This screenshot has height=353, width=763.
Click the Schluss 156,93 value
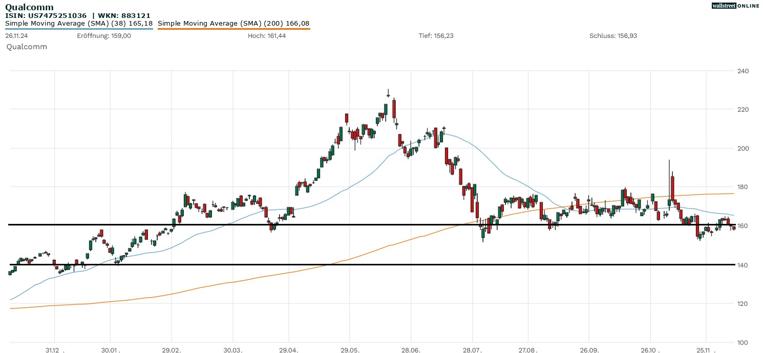[x=613, y=36]
